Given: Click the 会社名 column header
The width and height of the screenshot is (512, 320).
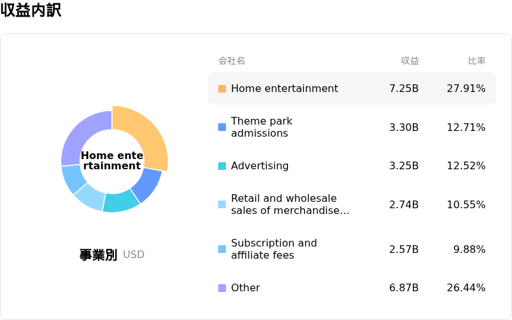Looking at the screenshot, I should pyautogui.click(x=232, y=61).
